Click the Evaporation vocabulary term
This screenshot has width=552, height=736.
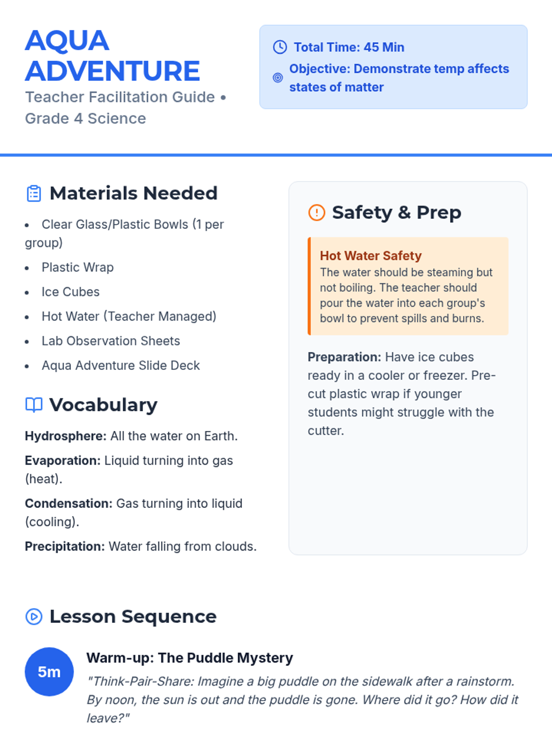coord(63,460)
